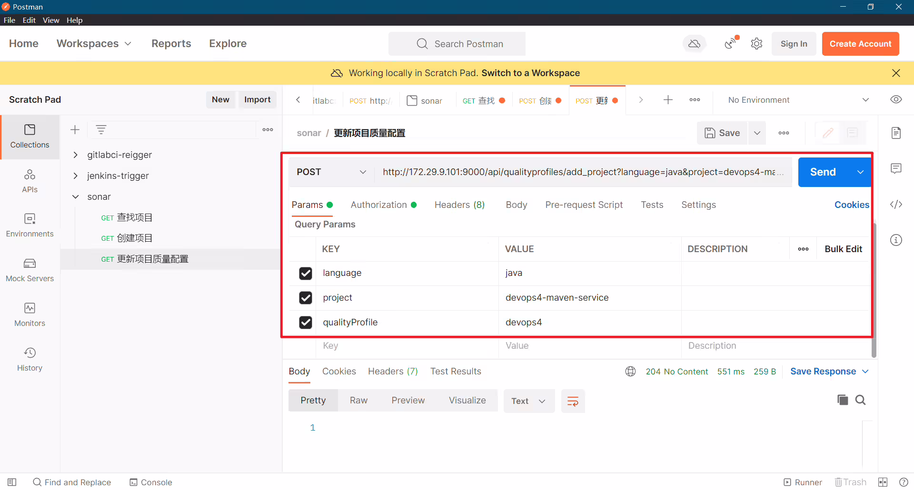Screen dimensions: 914x490
Task: Collapse the sonar collection
Action: [75, 197]
